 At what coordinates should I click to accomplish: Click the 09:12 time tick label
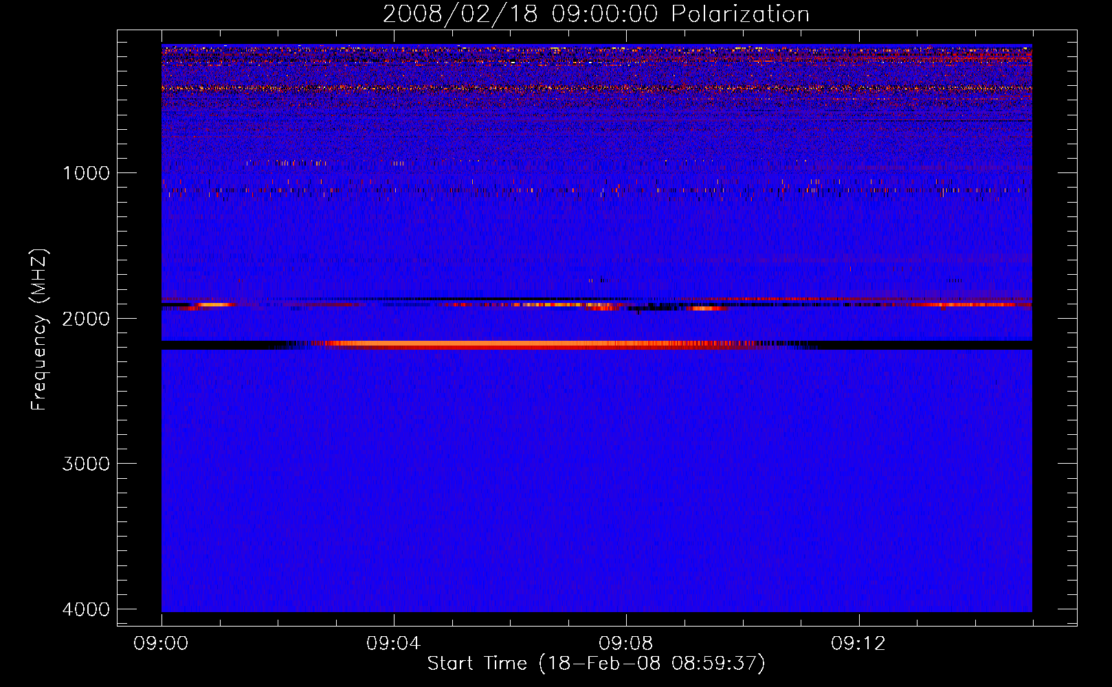[x=858, y=644]
